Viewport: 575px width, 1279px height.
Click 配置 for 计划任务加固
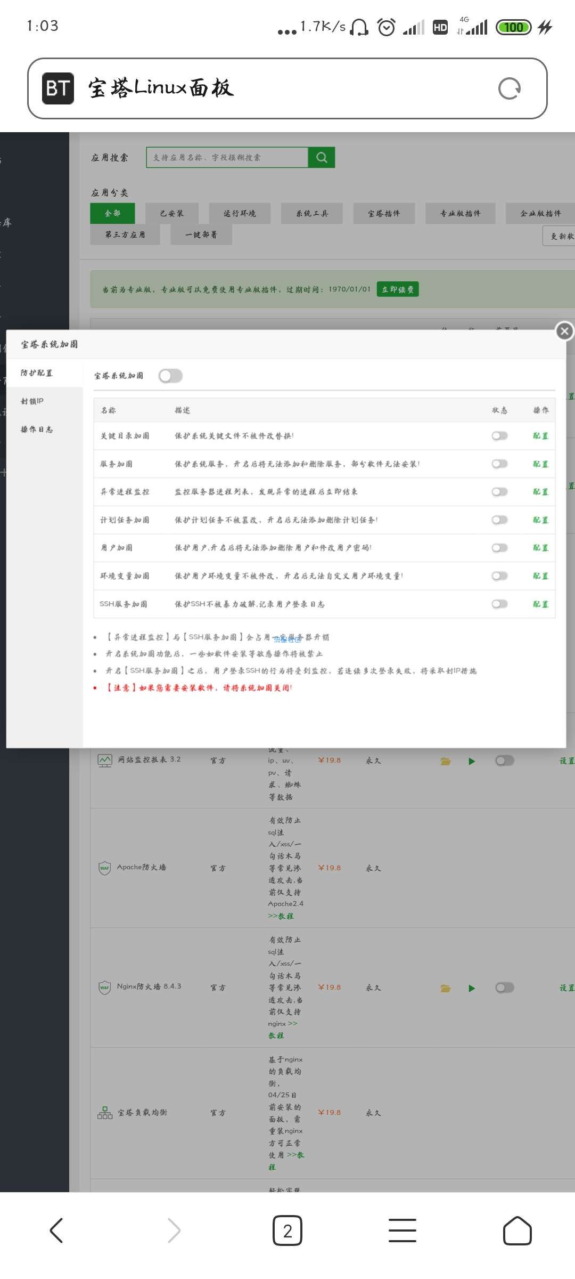coord(541,520)
